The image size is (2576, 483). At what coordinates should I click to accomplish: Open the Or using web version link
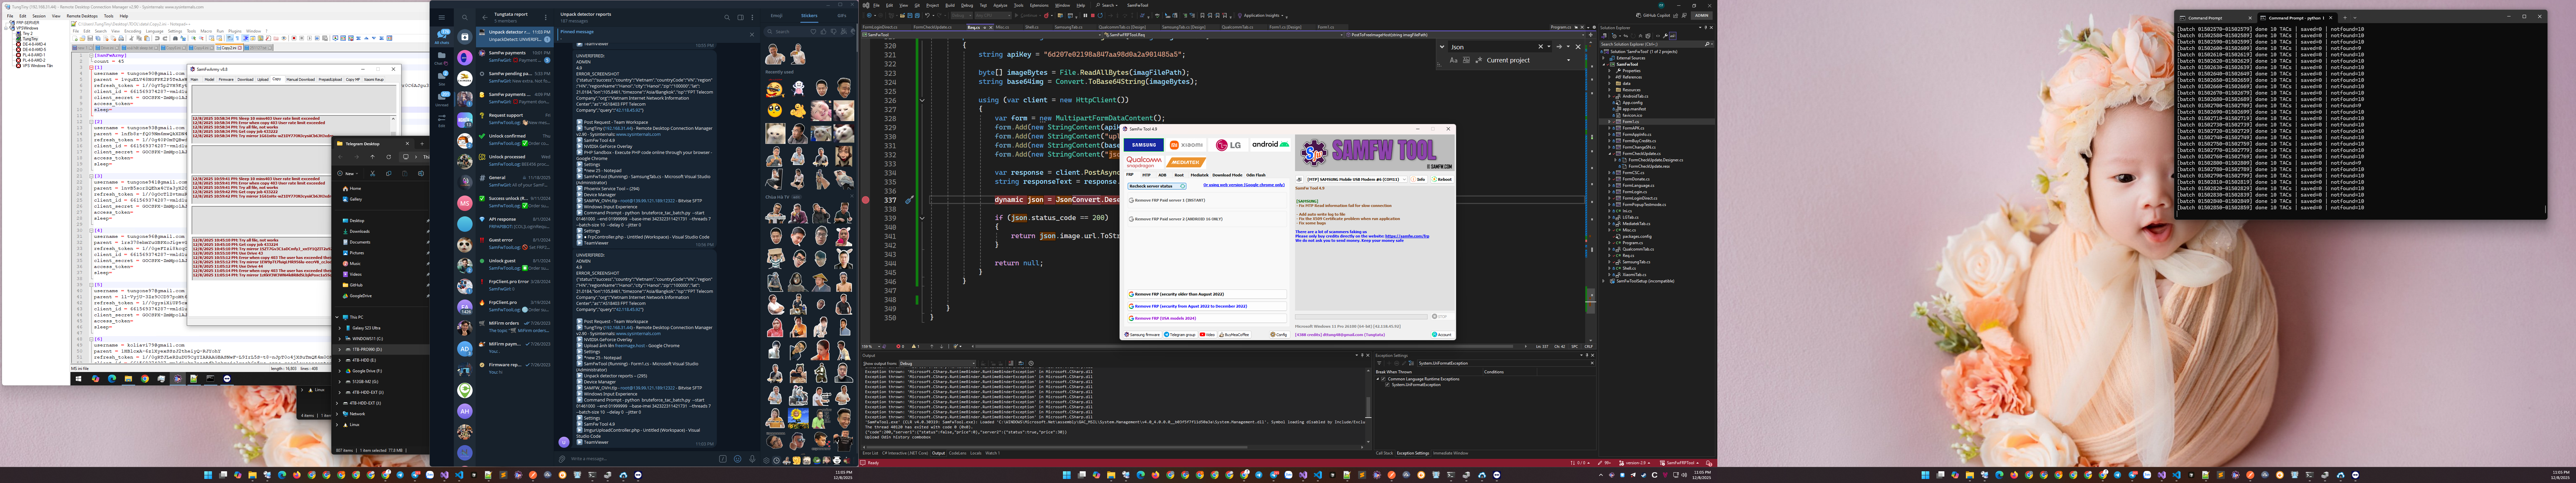1244,185
